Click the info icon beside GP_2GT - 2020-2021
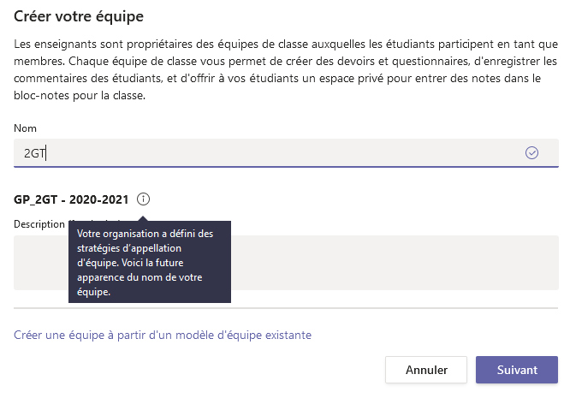 tap(143, 199)
